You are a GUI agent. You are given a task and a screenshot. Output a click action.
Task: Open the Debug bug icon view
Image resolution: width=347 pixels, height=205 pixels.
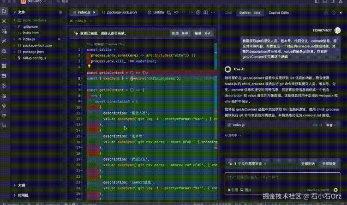pos(4,51)
